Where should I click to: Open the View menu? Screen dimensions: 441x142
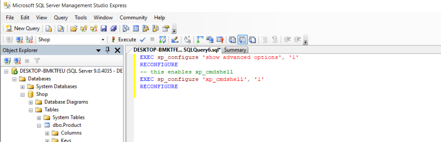(x=41, y=18)
